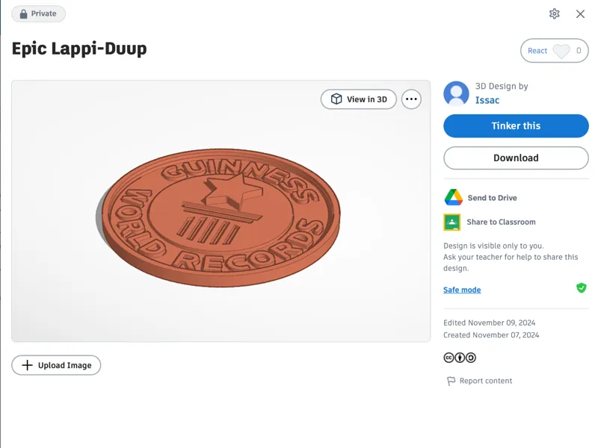Open the settings gear icon
Viewport: 598px width, 448px height.
click(x=554, y=14)
